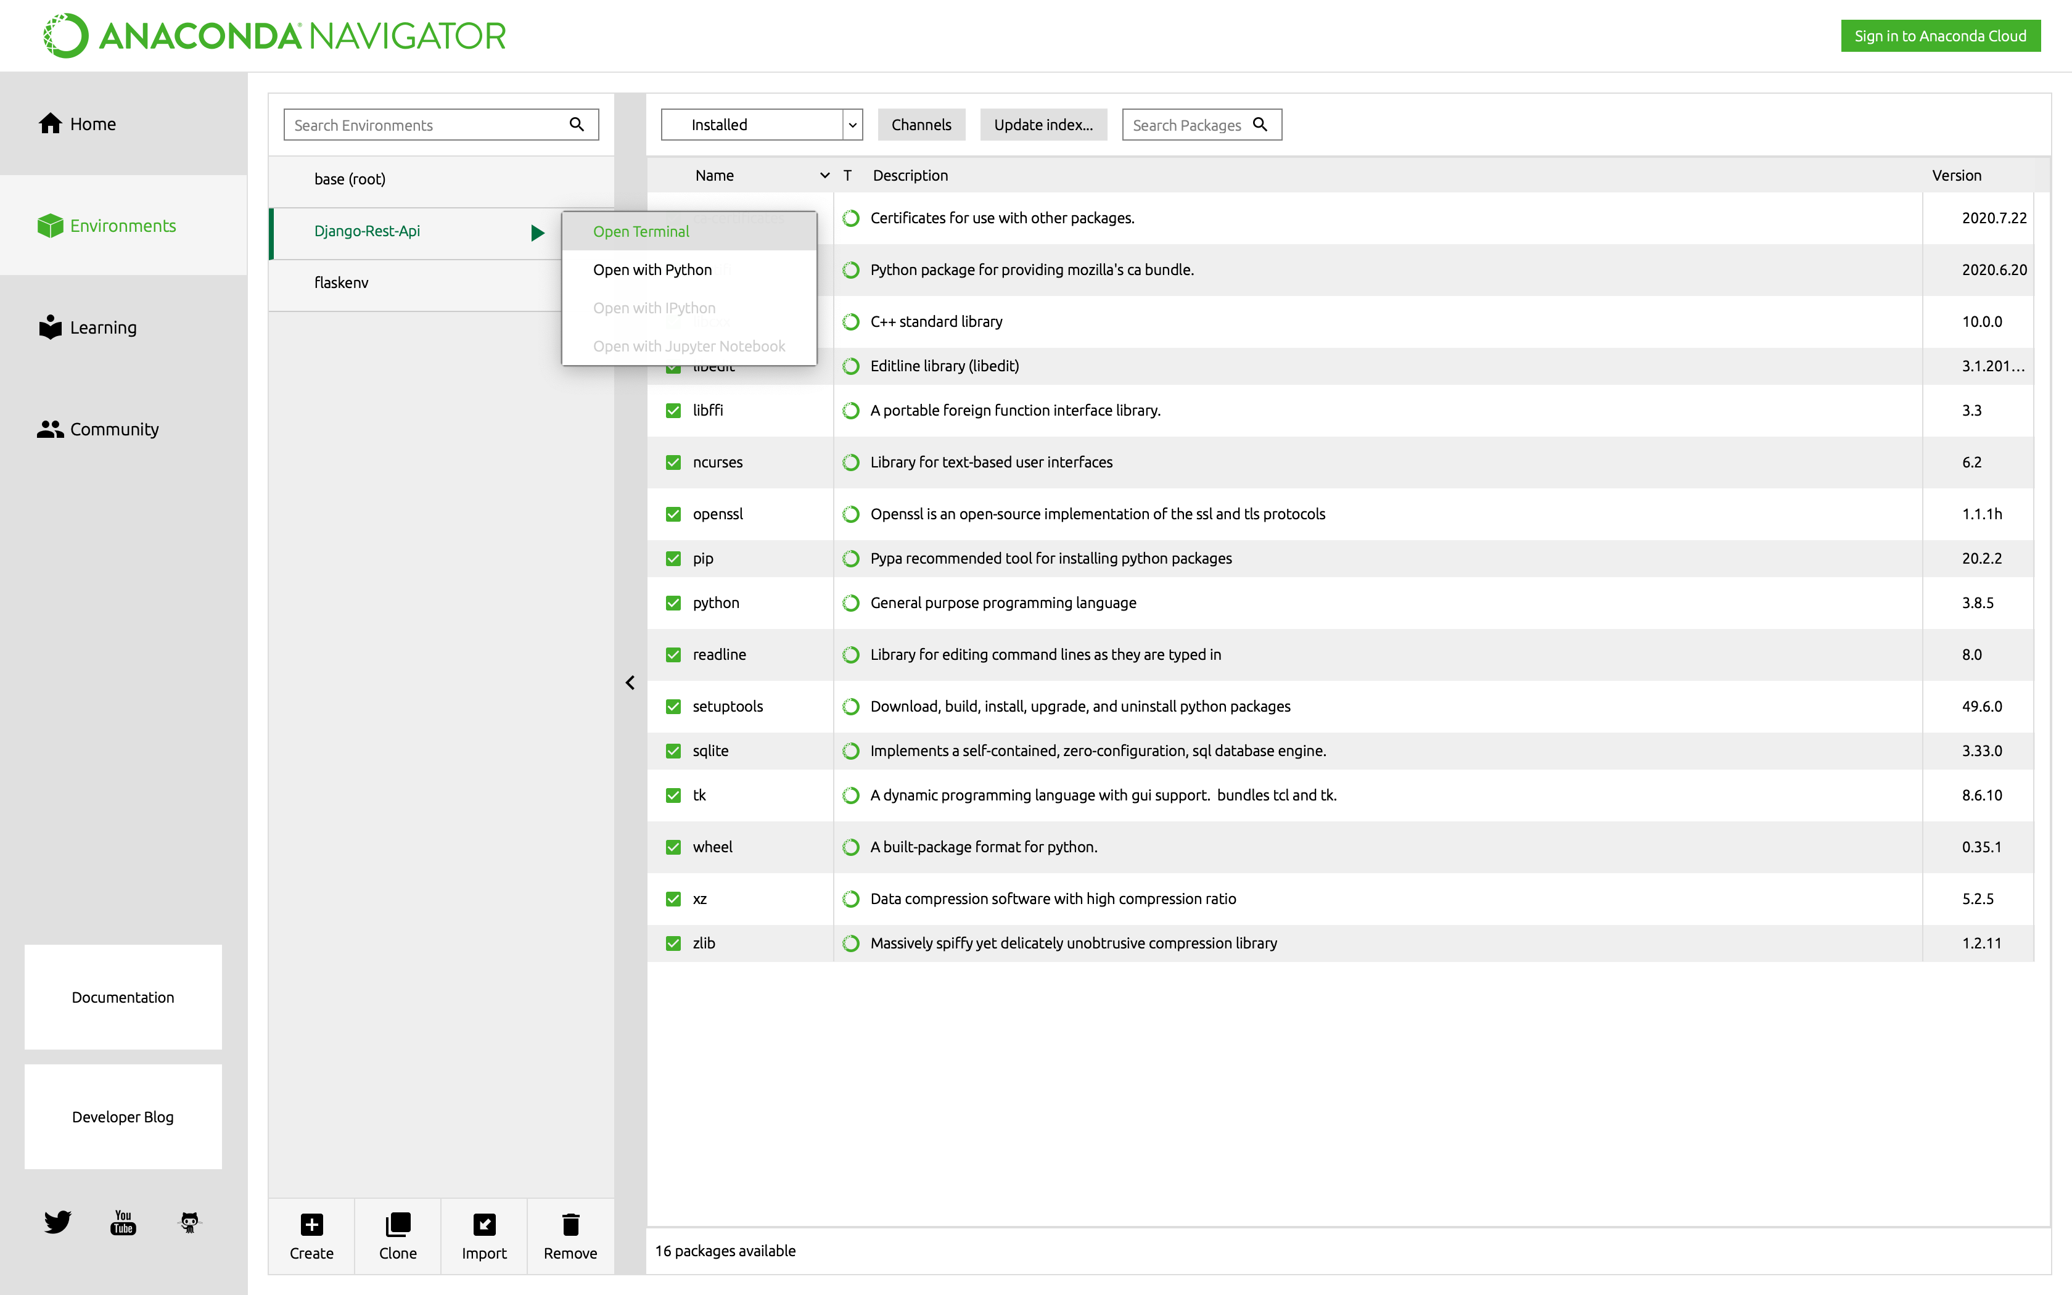Click the Clone environment icon
The width and height of the screenshot is (2072, 1295).
(398, 1224)
